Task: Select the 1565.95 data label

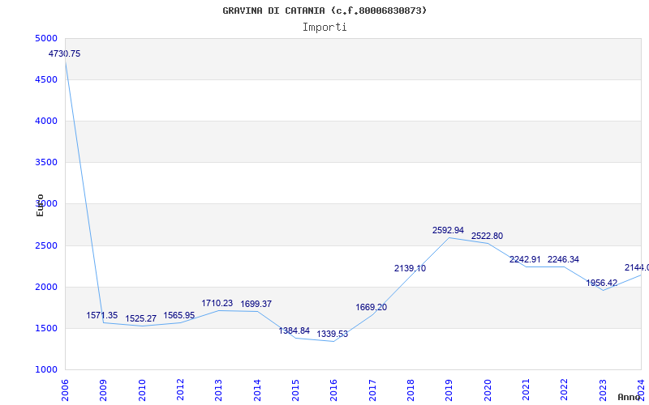Action: click(x=178, y=315)
